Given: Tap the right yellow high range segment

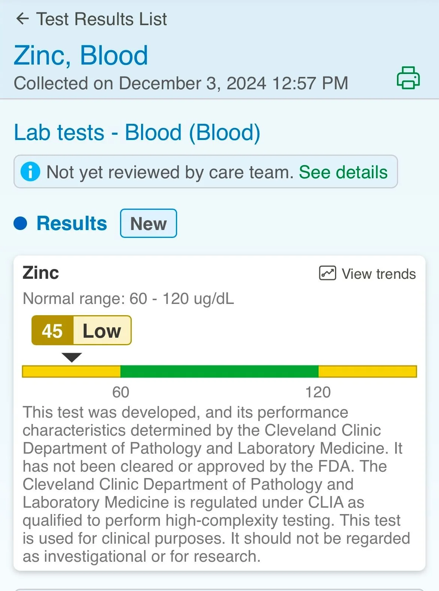Looking at the screenshot, I should click(x=367, y=371).
